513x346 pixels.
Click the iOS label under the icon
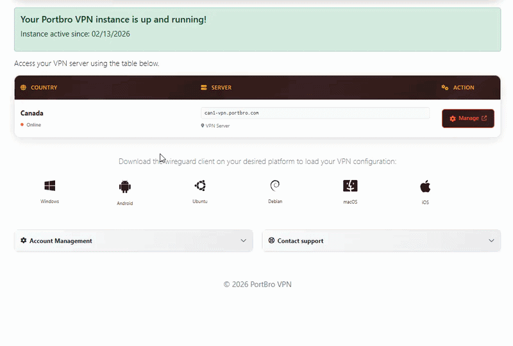425,202
